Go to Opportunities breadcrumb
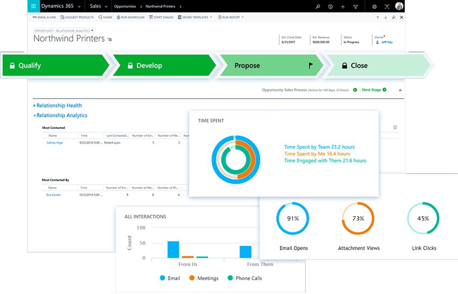The height and width of the screenshot is (294, 458). click(x=125, y=6)
